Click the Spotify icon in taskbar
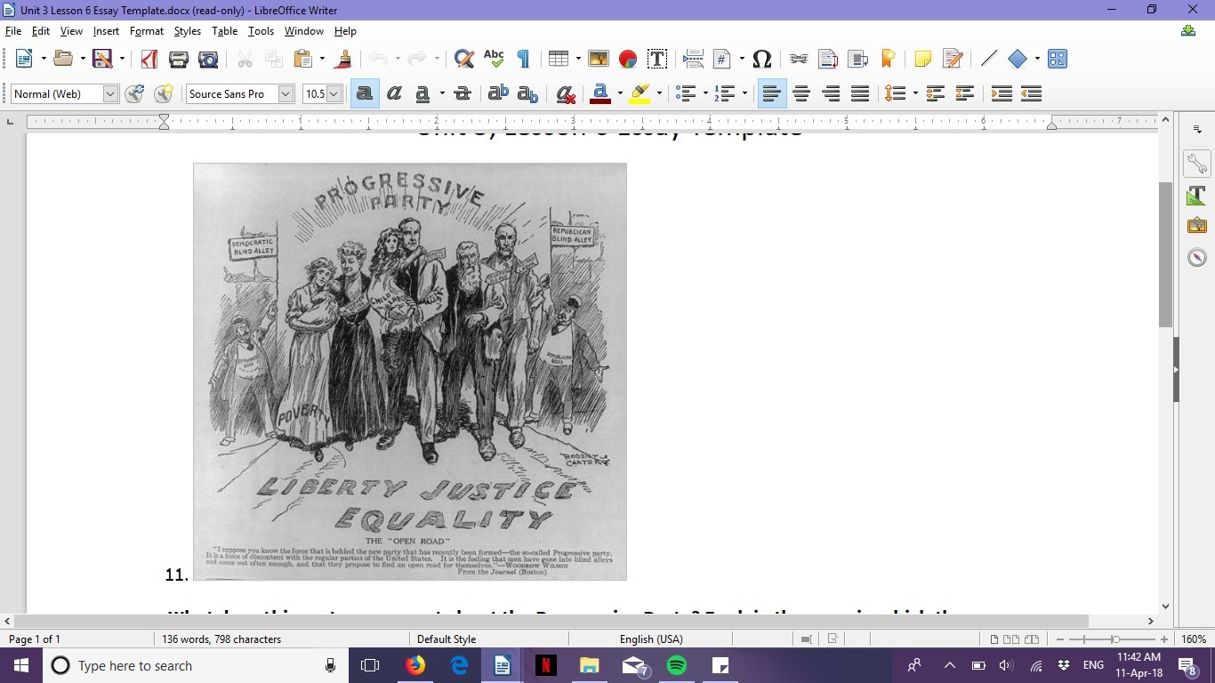The width and height of the screenshot is (1215, 683). click(x=677, y=665)
